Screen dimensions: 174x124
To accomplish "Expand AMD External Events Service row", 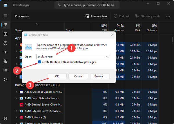I will coord(16,111).
